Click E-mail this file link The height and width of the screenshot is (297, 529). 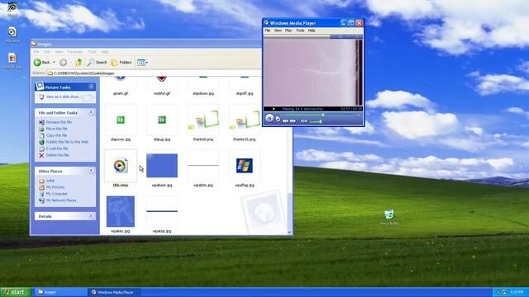[57, 148]
